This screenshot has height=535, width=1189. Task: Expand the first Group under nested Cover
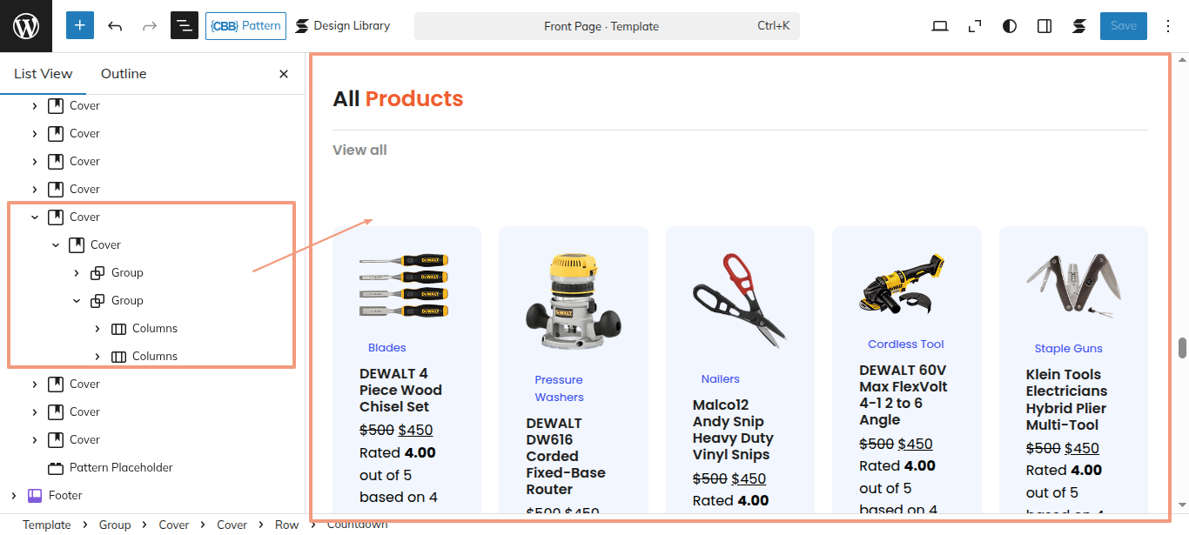pos(77,273)
